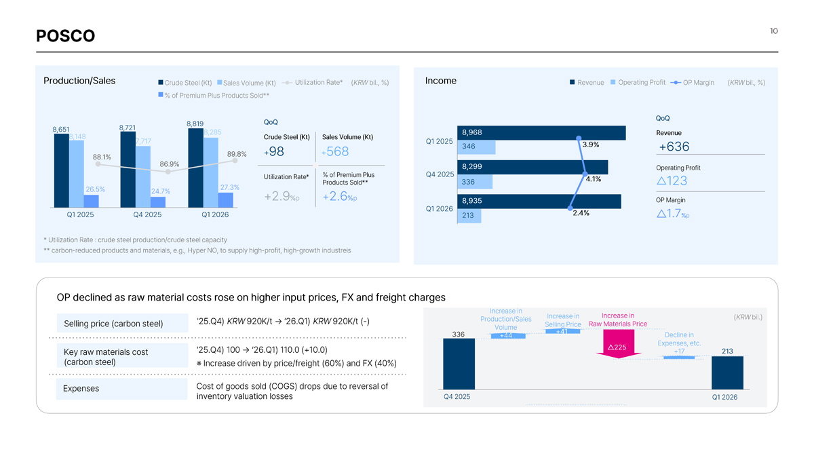The width and height of the screenshot is (814, 458).
Task: Select the Production/Sales panel heading
Action: click(79, 81)
